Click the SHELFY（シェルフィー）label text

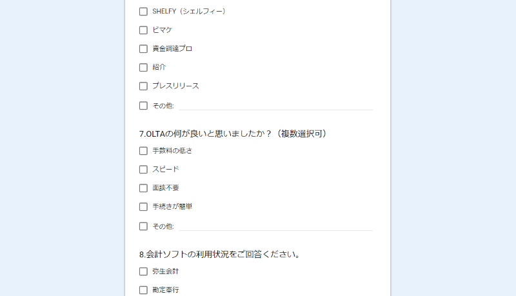(189, 12)
